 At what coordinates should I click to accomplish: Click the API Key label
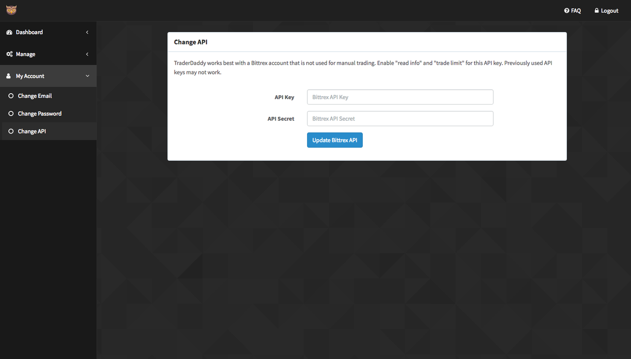point(284,97)
